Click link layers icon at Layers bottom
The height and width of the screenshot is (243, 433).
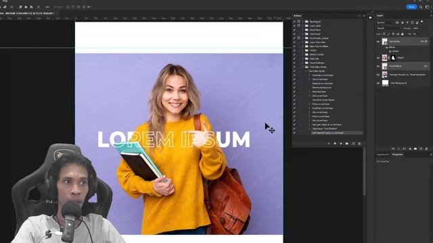pyautogui.click(x=393, y=148)
